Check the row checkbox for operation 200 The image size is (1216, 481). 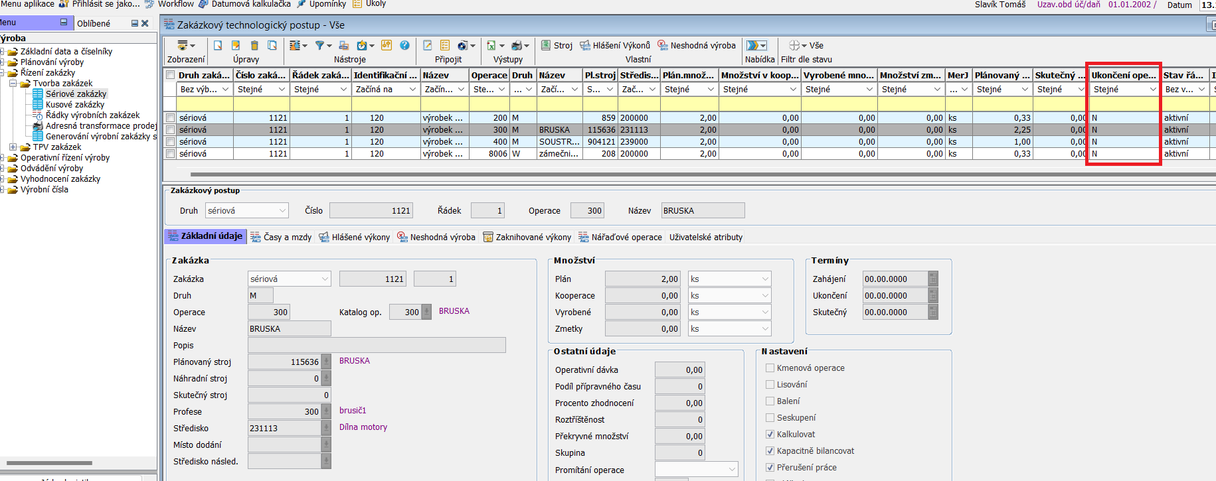pyautogui.click(x=171, y=117)
